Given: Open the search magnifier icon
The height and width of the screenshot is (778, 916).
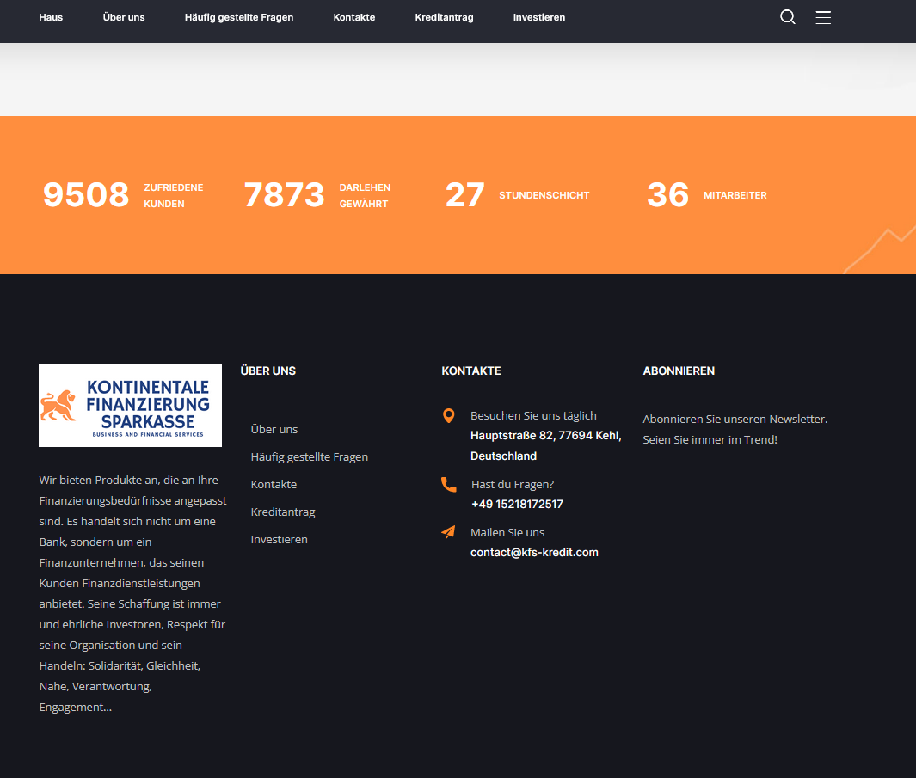Looking at the screenshot, I should tap(788, 17).
